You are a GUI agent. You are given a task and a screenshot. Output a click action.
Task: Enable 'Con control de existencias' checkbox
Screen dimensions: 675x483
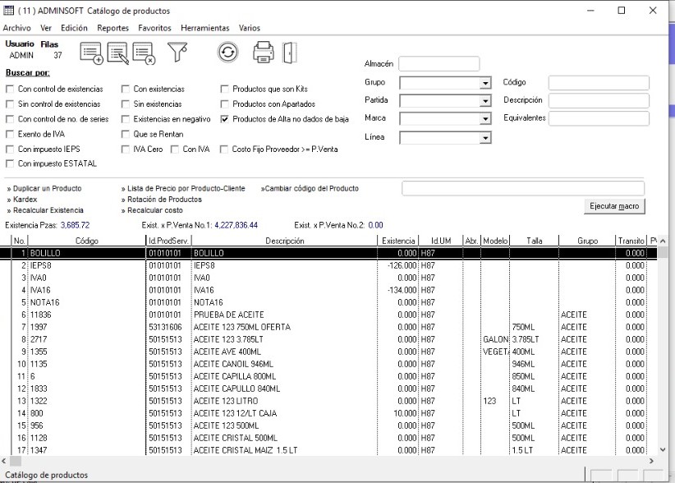click(11, 90)
